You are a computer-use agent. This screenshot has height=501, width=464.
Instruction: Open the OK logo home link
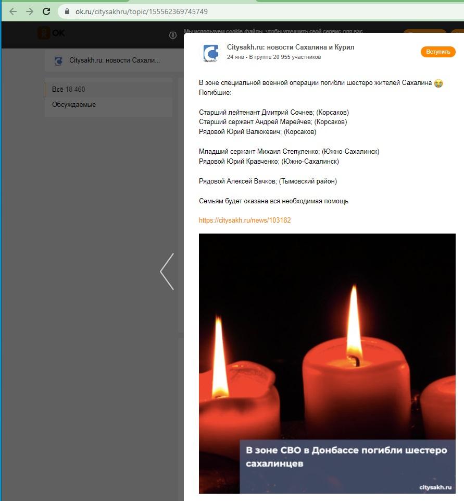point(52,33)
